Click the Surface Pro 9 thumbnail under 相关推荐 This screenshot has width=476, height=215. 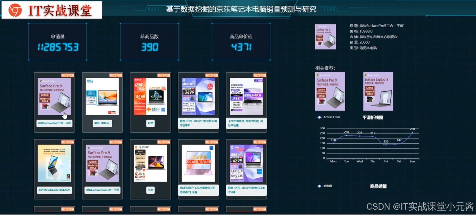tap(330, 91)
